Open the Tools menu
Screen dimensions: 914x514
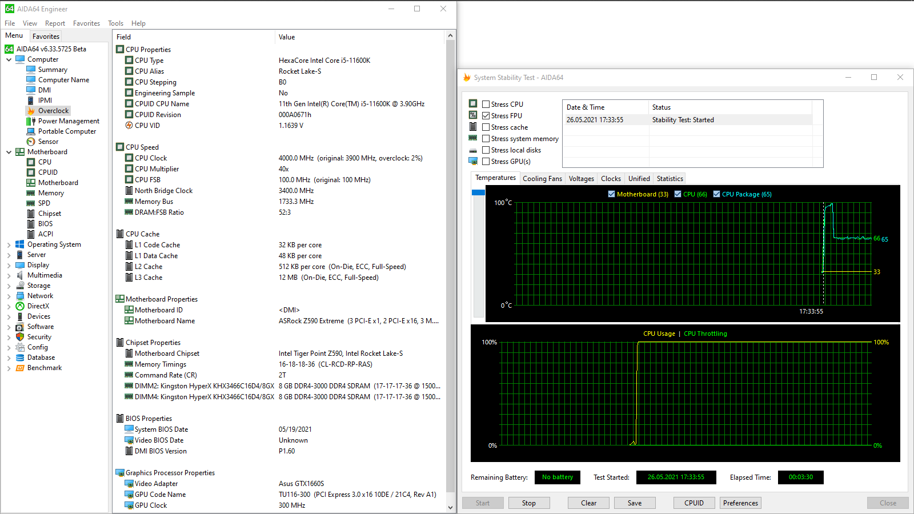tap(115, 23)
